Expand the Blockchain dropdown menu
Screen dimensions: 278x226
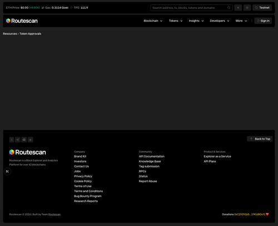coord(153,21)
